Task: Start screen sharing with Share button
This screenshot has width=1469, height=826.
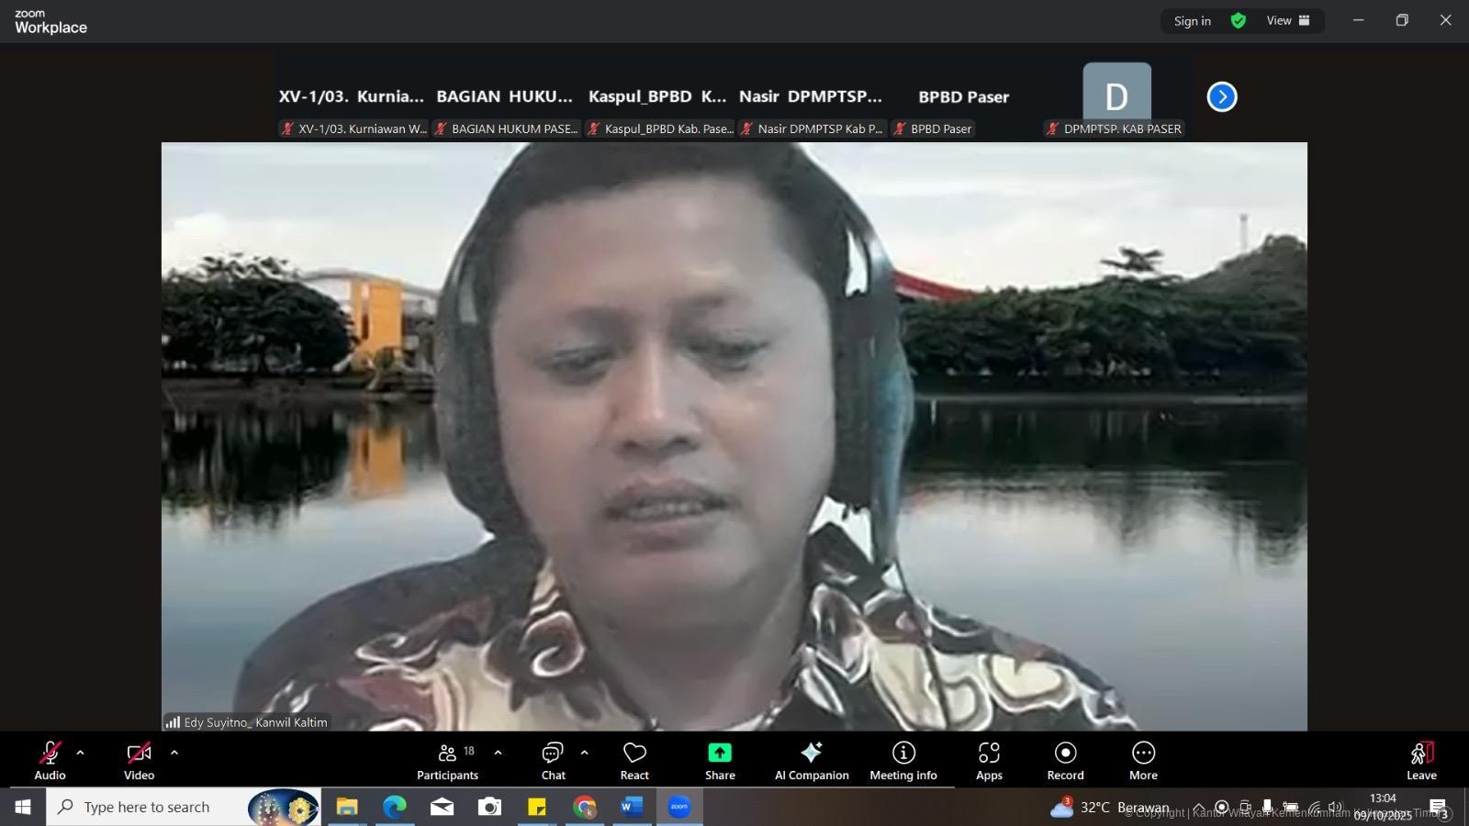Action: coord(720,761)
